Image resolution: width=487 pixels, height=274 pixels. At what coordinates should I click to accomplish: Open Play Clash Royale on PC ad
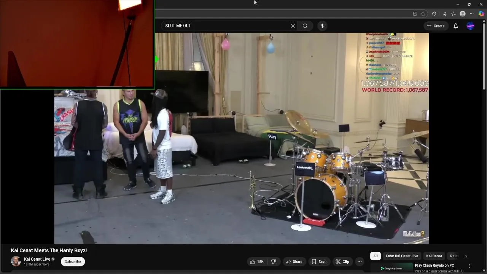(x=434, y=265)
